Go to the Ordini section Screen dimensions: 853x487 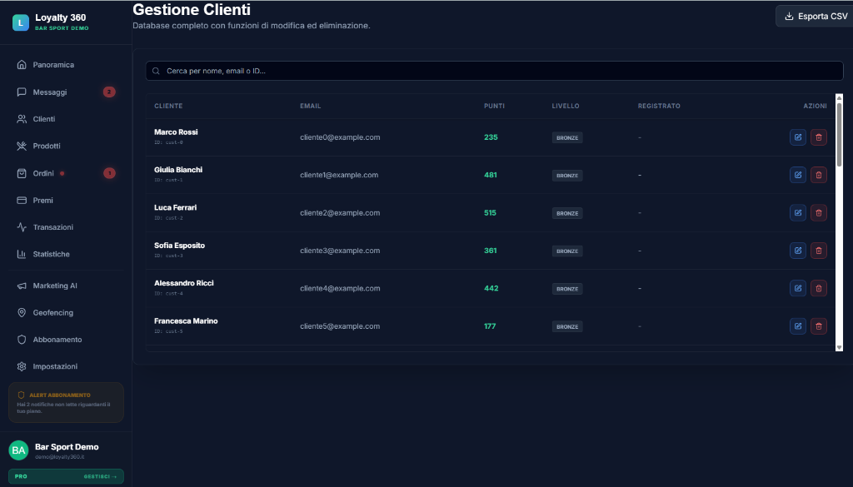coord(43,173)
